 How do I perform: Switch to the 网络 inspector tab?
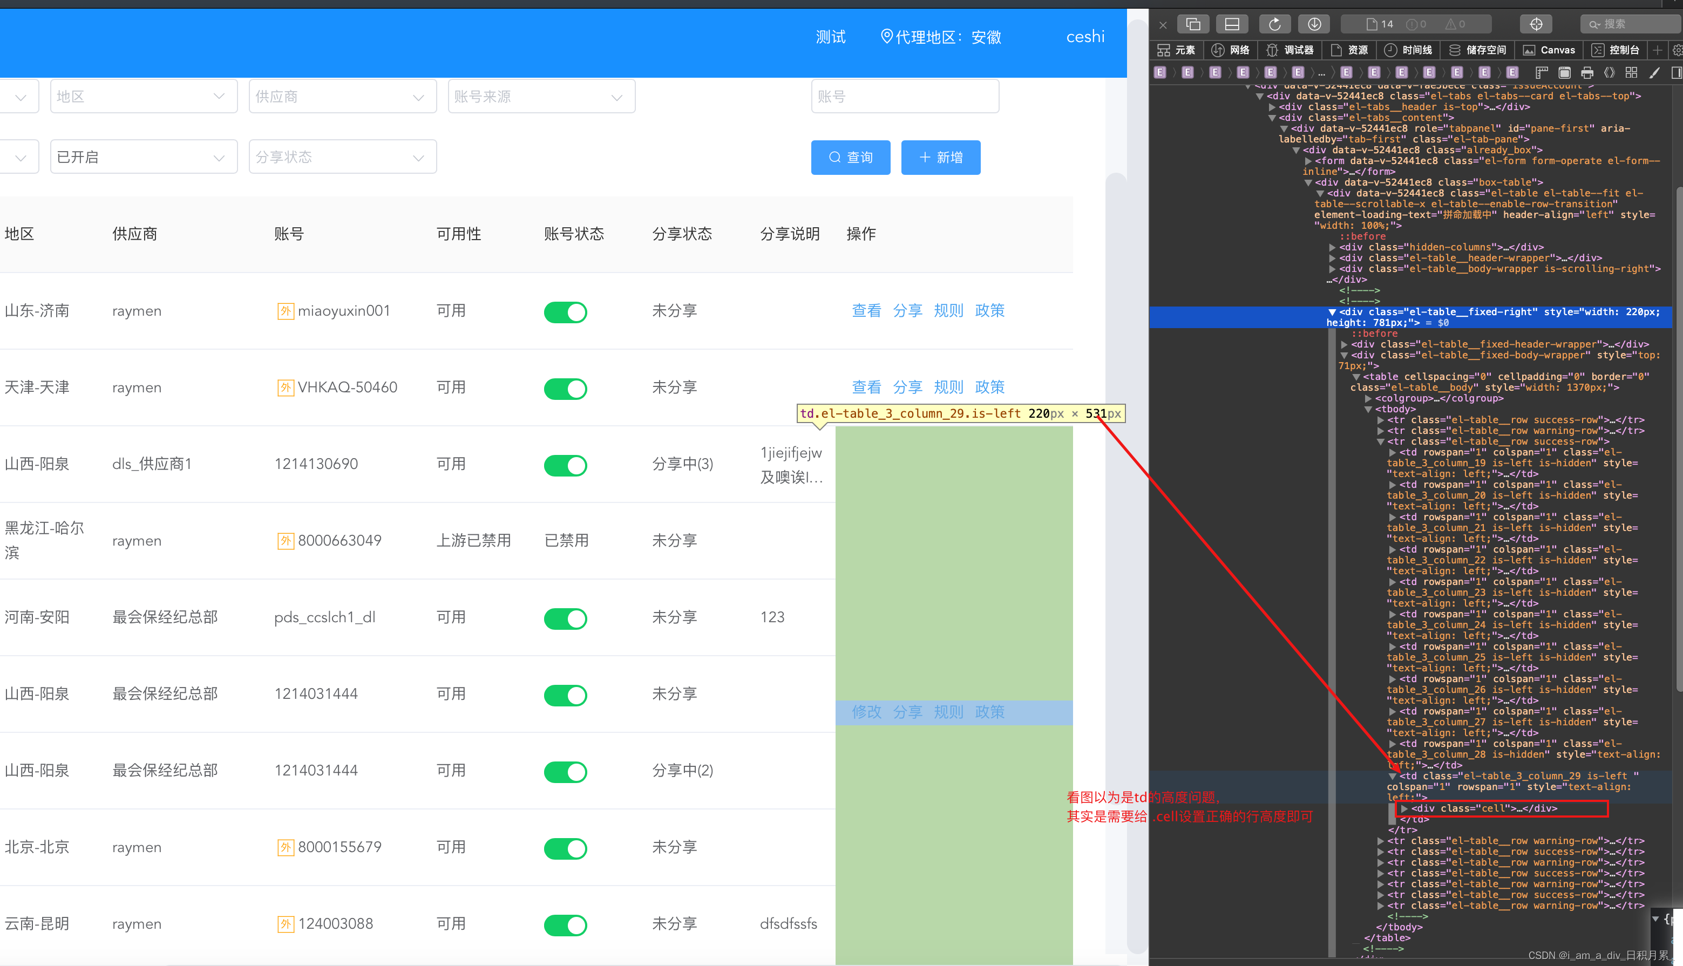pos(1231,50)
